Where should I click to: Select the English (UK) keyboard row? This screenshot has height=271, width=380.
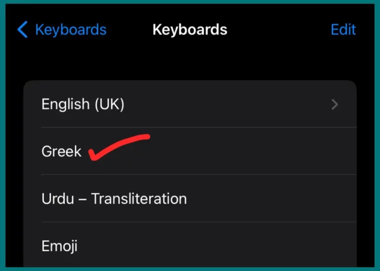point(190,104)
